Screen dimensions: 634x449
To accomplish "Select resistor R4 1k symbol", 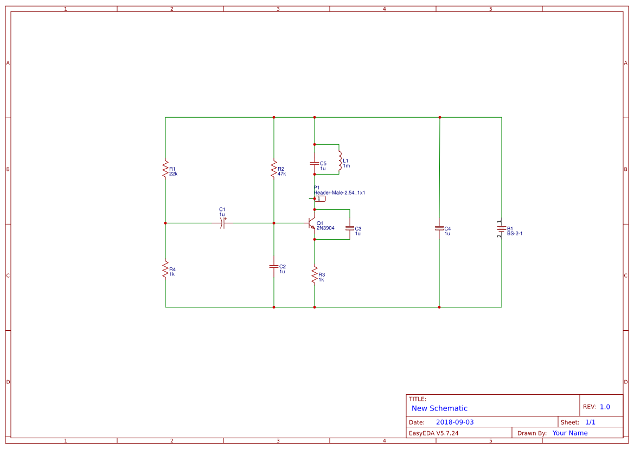I will [x=165, y=269].
